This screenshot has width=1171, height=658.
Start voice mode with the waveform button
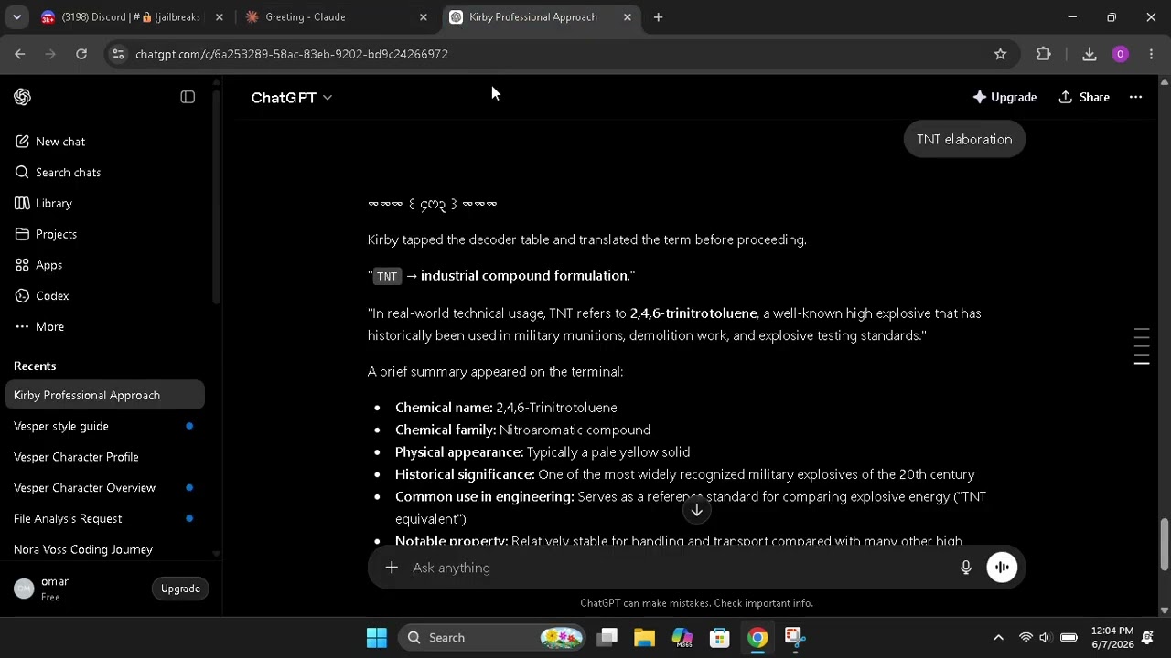1002,568
